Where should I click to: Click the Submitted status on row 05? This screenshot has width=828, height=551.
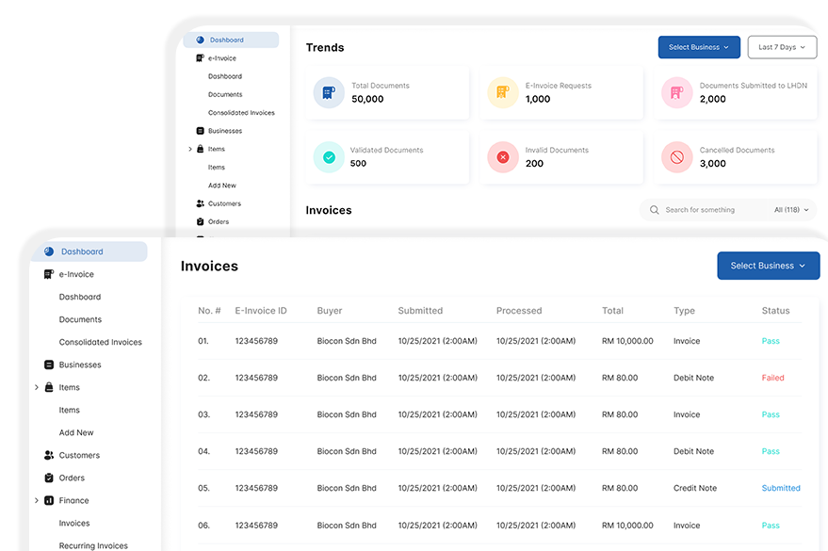(x=781, y=488)
